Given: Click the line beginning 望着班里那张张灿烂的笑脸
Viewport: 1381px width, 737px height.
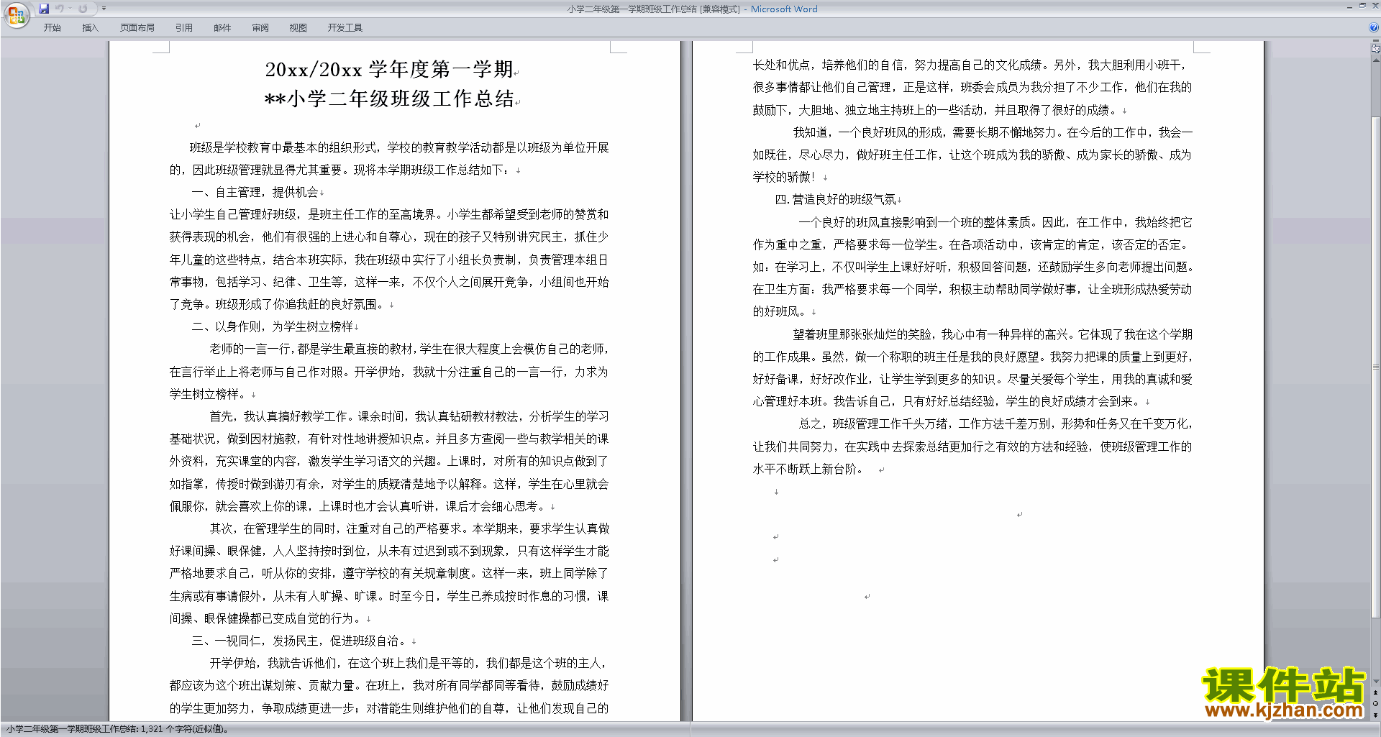Looking at the screenshot, I should click(993, 335).
